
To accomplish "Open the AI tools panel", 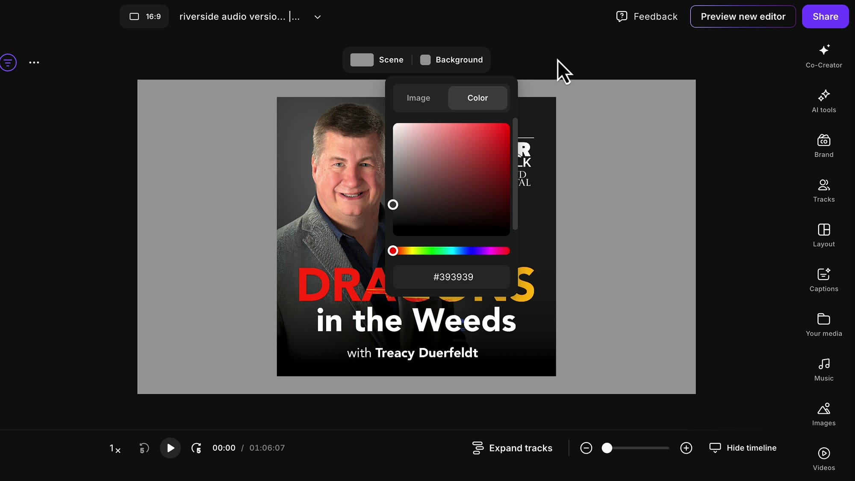I will pos(823,101).
